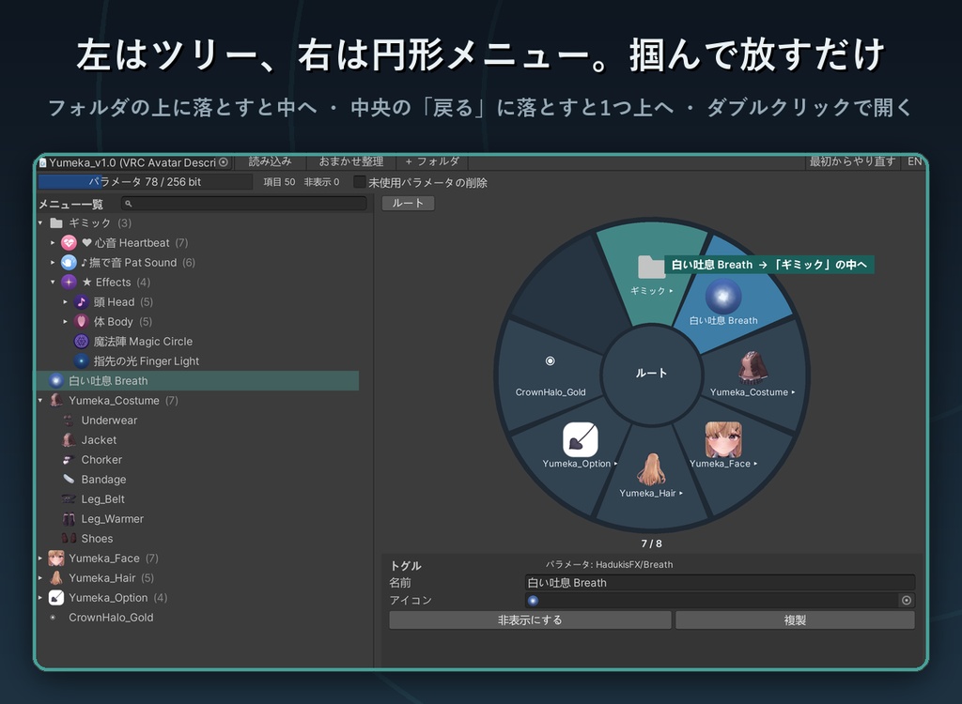Image resolution: width=962 pixels, height=704 pixels.
Task: Click the 名前 text field
Action: point(721,583)
